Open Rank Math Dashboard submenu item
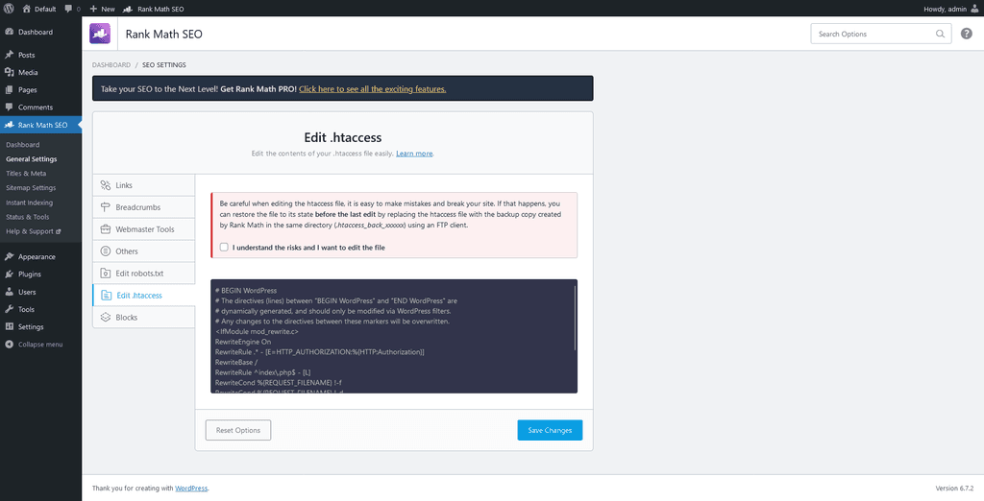The width and height of the screenshot is (984, 501). point(23,145)
